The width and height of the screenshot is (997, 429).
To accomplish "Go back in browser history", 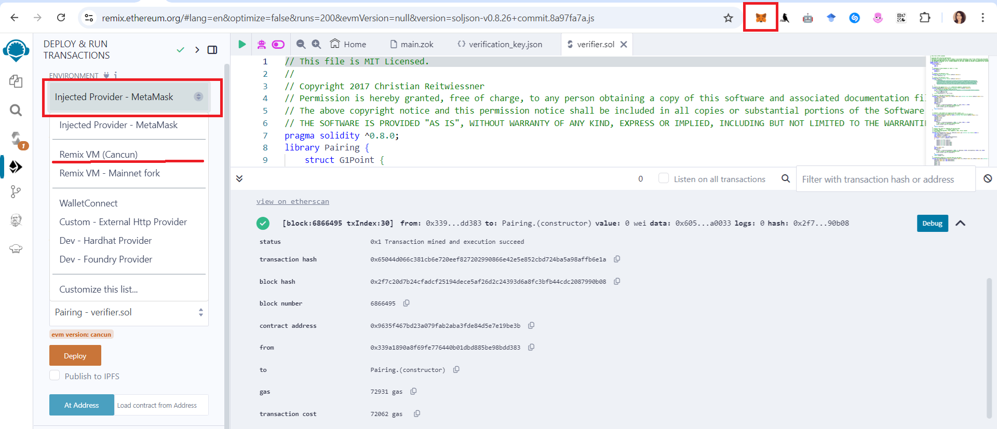I will click(x=15, y=18).
